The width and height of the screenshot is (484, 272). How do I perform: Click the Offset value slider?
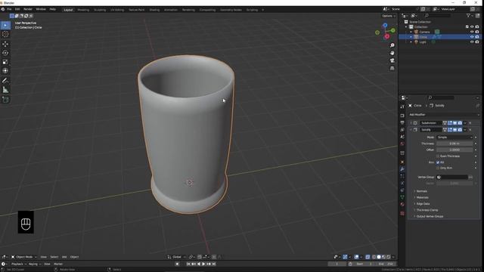click(x=455, y=150)
